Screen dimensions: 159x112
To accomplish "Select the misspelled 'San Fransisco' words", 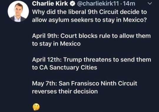I will pos(79,83).
